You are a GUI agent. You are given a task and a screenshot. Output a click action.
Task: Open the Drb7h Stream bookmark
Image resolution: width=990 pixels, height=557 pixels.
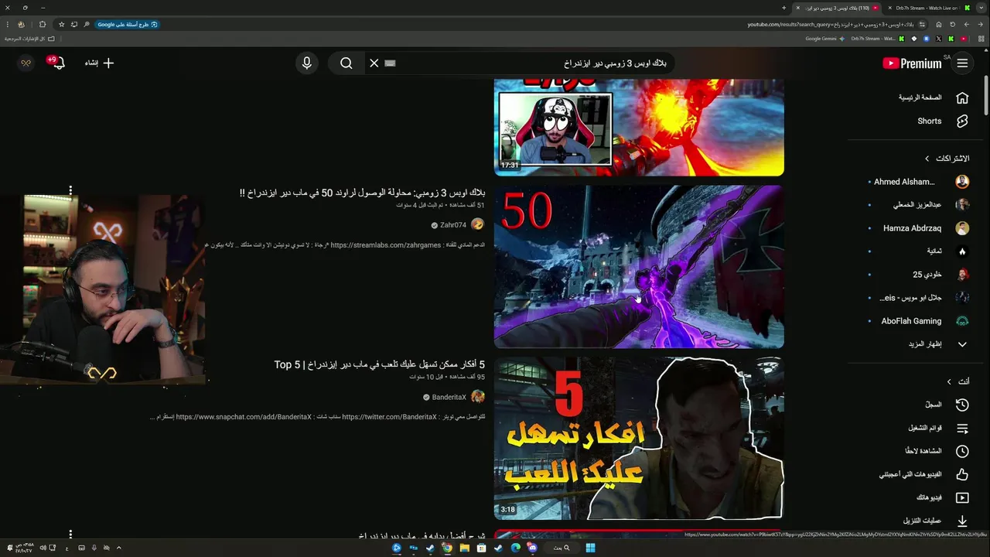pyautogui.click(x=876, y=39)
